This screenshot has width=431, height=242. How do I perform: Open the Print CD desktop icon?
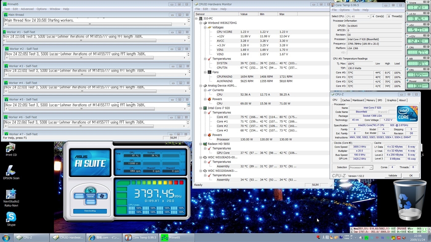pos(11,150)
